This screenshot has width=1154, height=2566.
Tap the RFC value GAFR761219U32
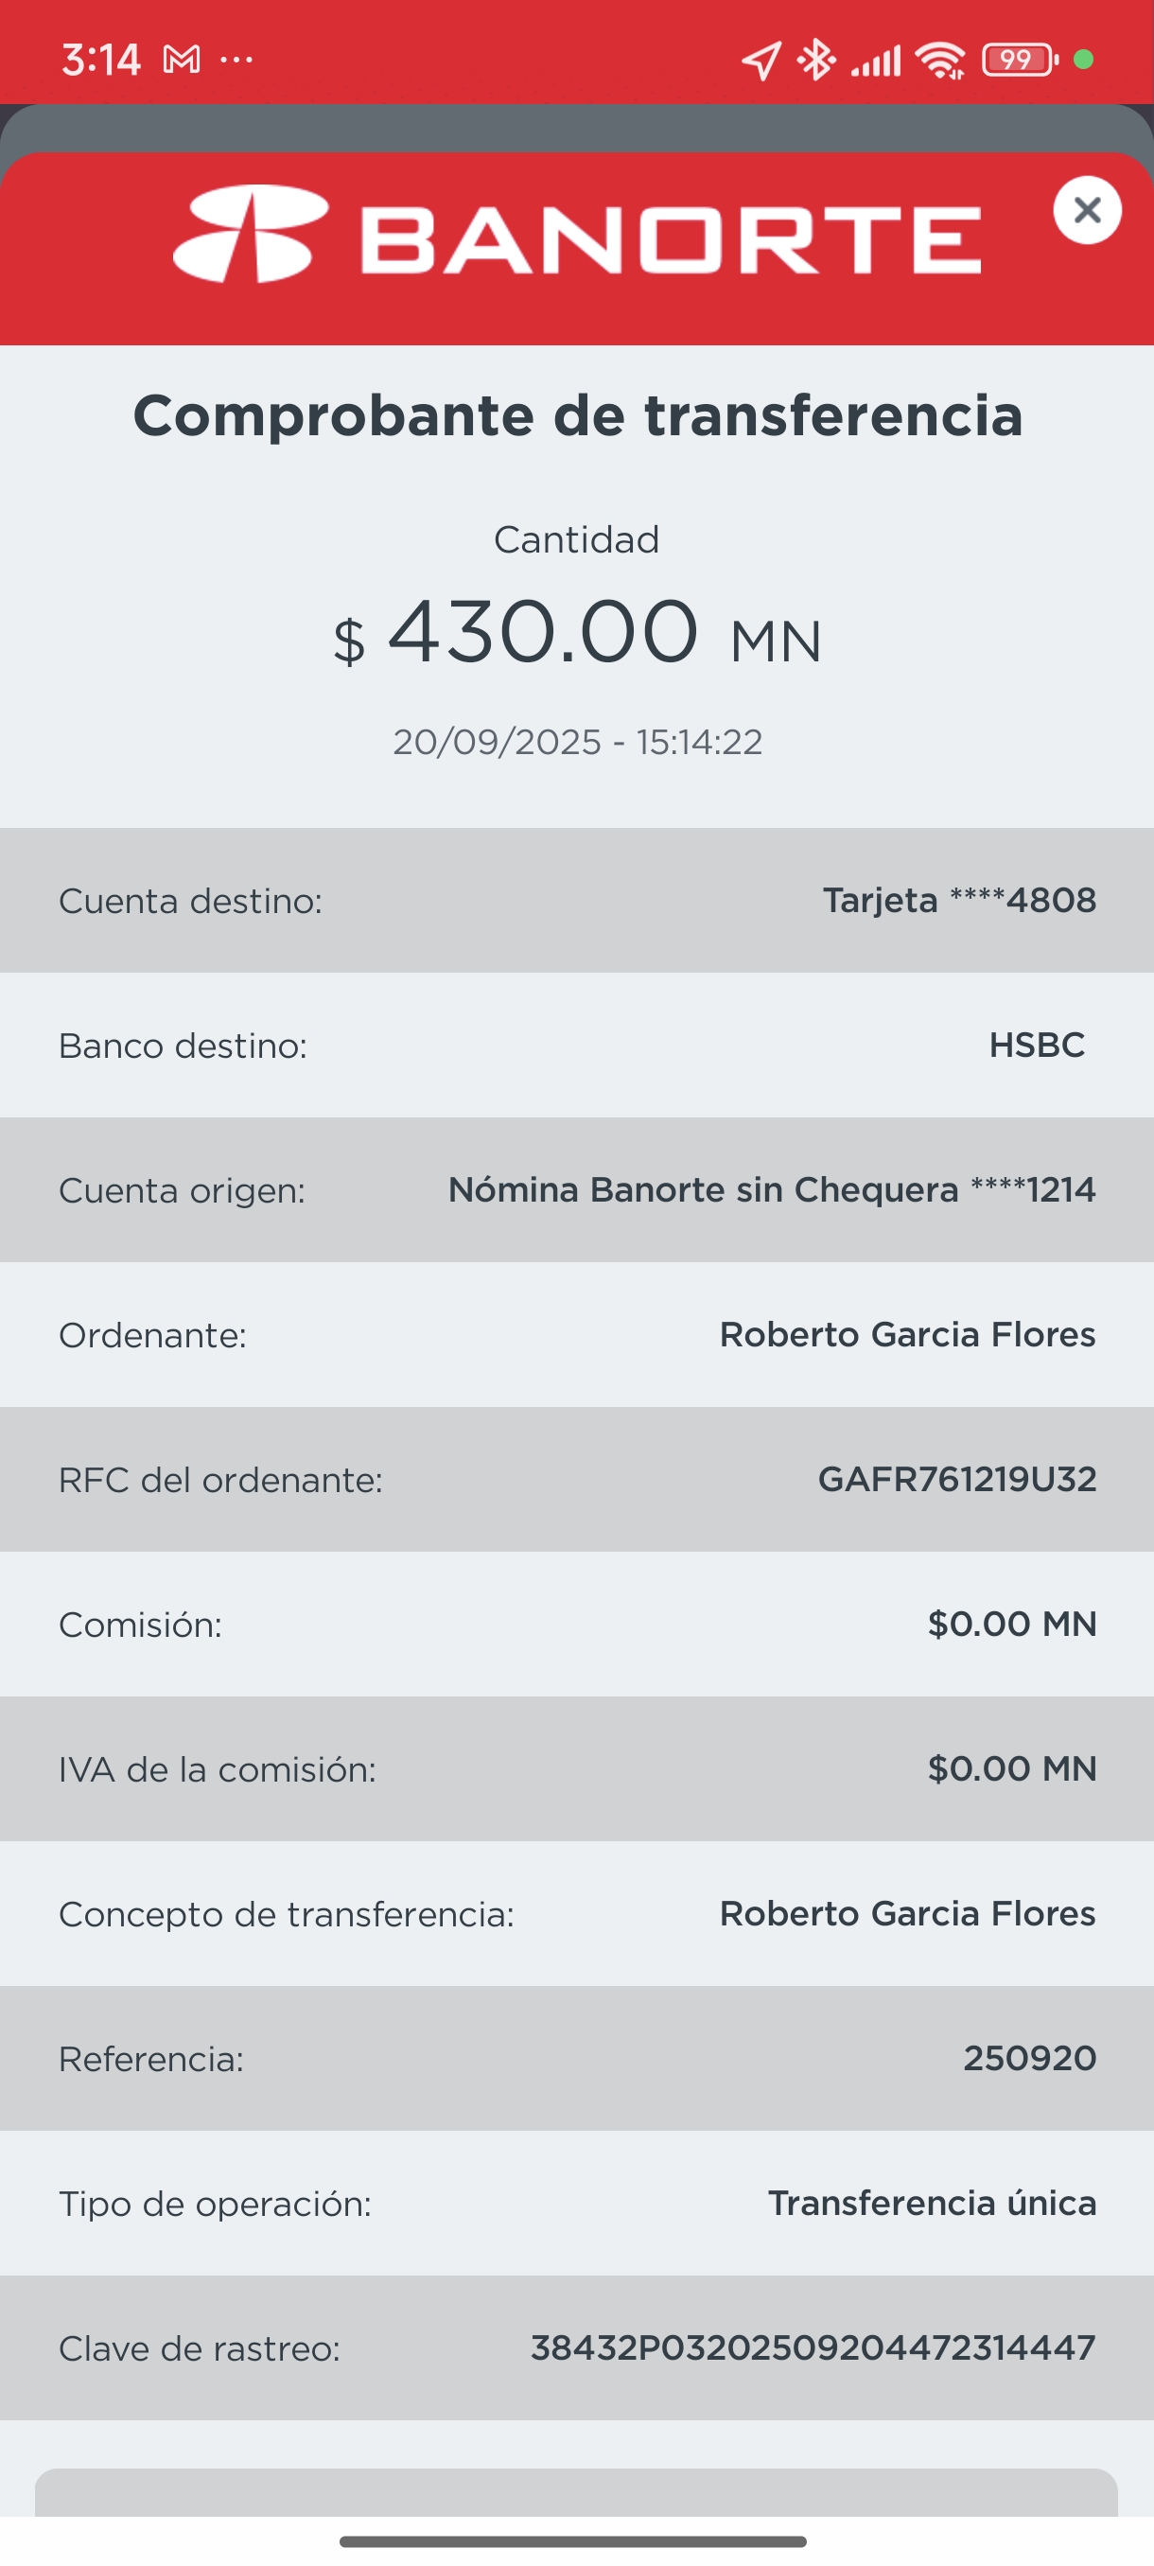pyautogui.click(x=957, y=1479)
